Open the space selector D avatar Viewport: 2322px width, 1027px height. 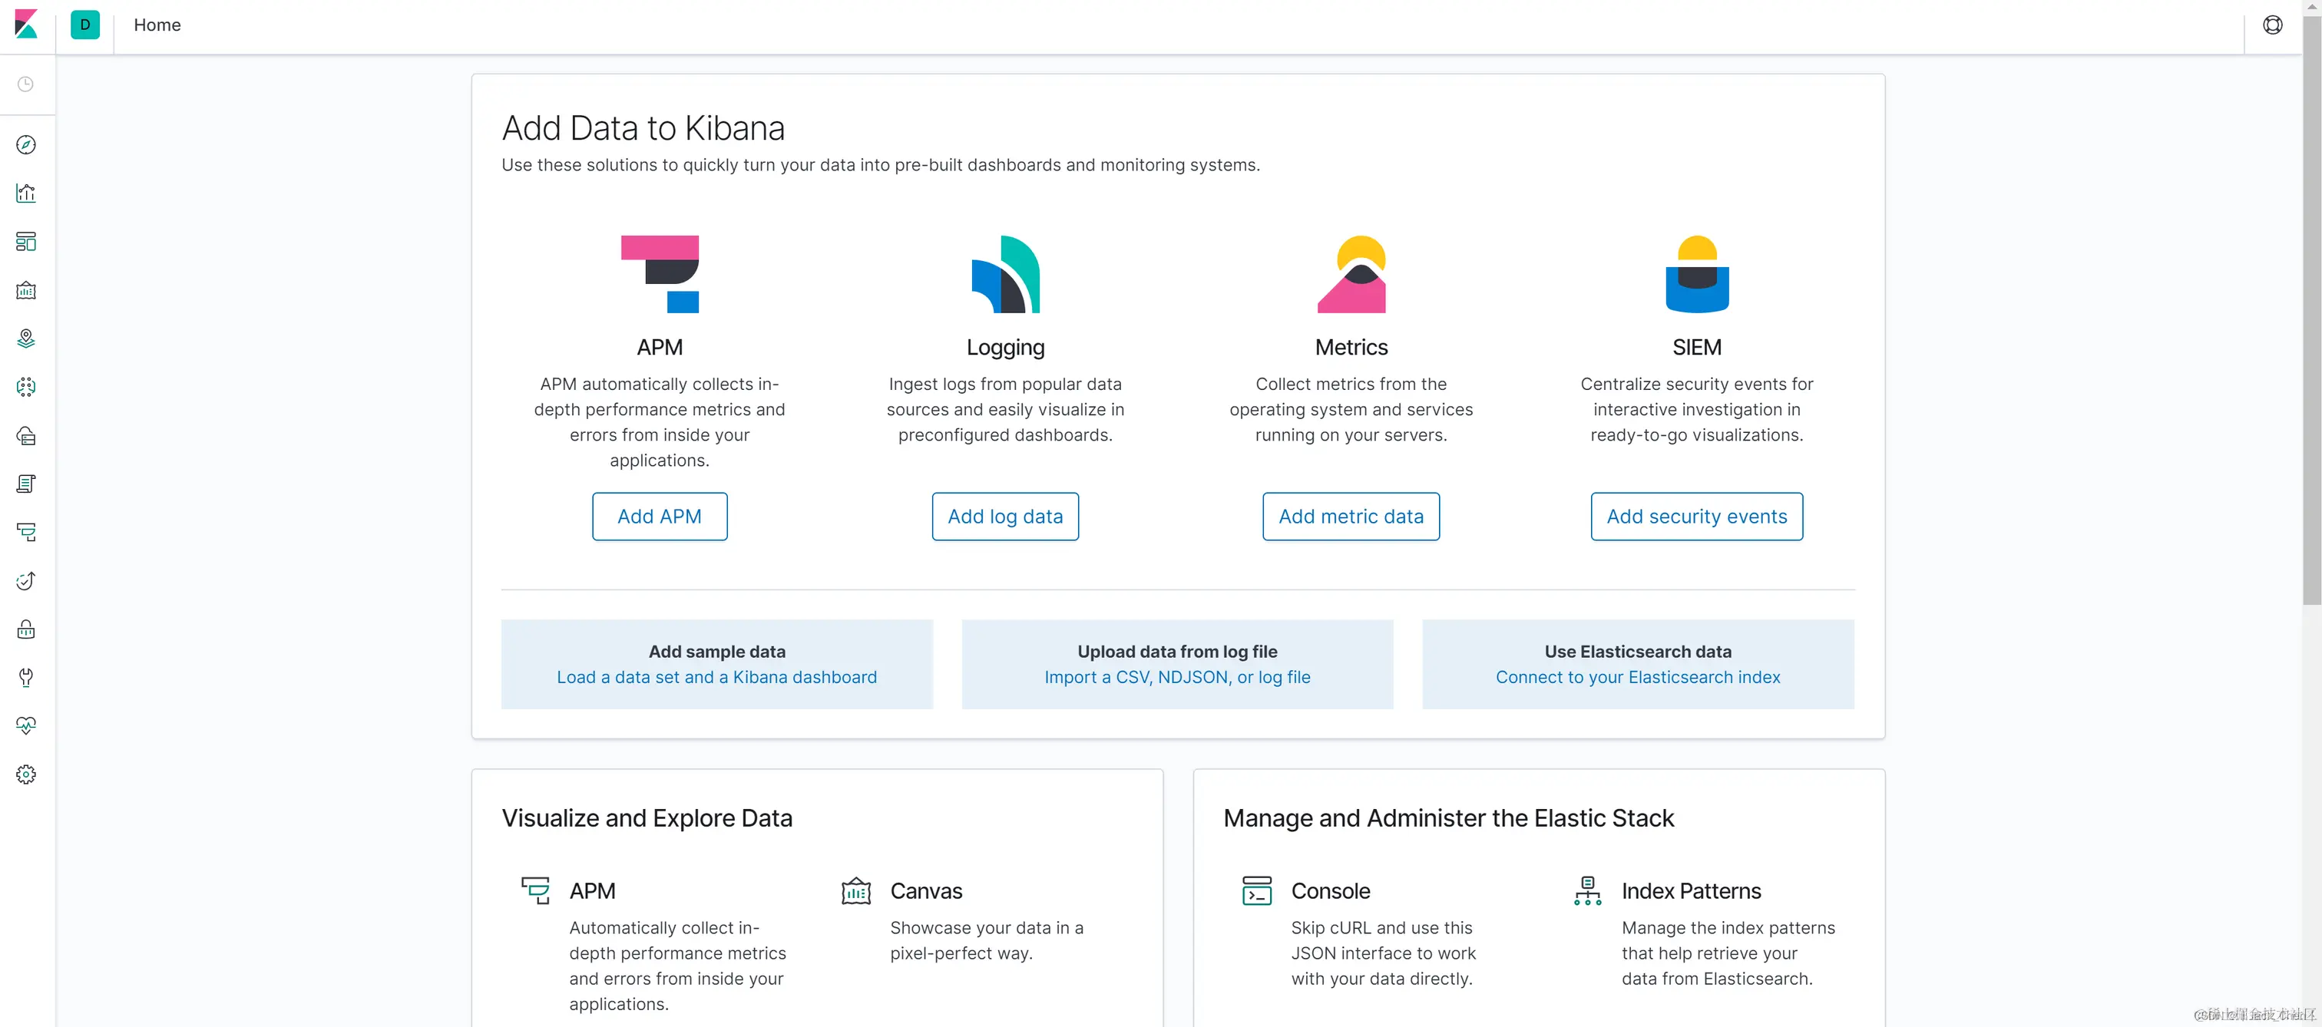(84, 25)
